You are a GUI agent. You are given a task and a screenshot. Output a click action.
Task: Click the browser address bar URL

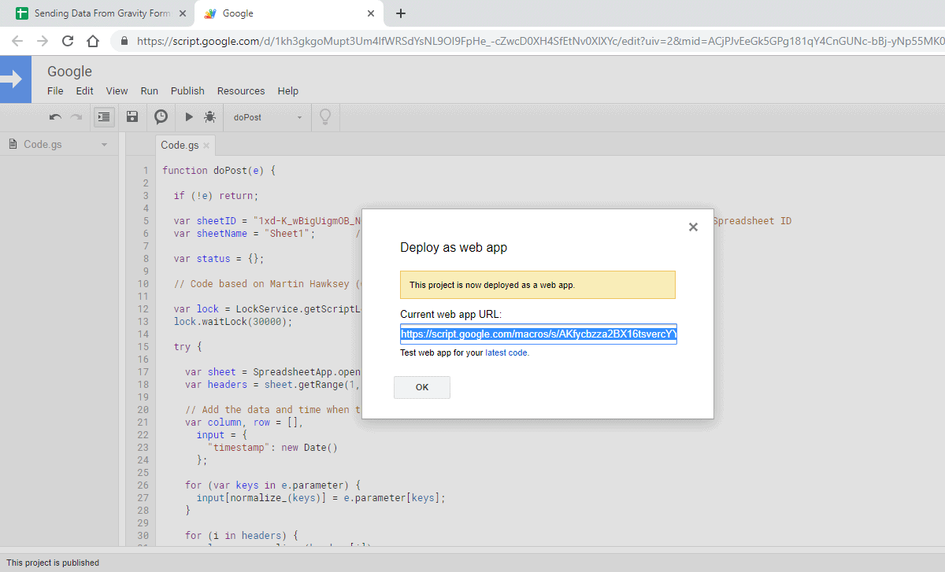pos(539,41)
